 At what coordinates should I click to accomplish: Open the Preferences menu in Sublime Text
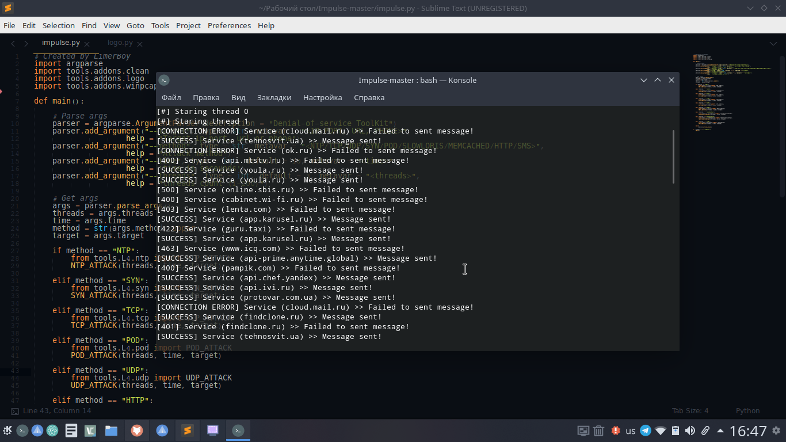coord(229,25)
